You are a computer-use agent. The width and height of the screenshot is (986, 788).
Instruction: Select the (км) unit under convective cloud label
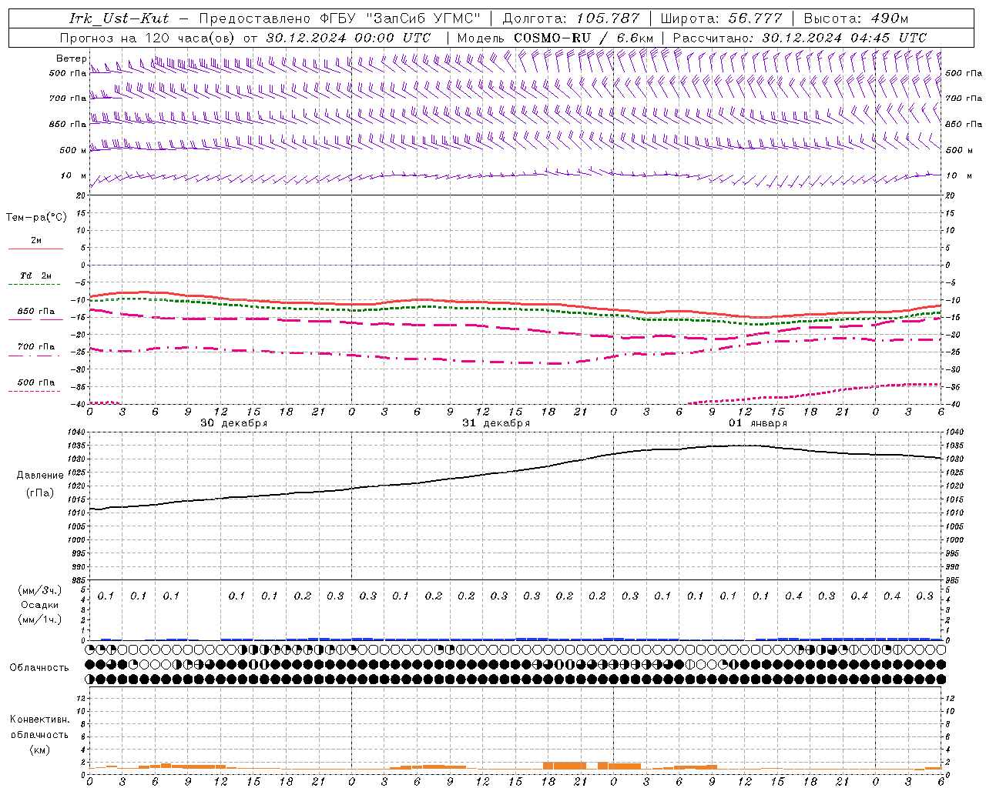pyautogui.click(x=39, y=750)
